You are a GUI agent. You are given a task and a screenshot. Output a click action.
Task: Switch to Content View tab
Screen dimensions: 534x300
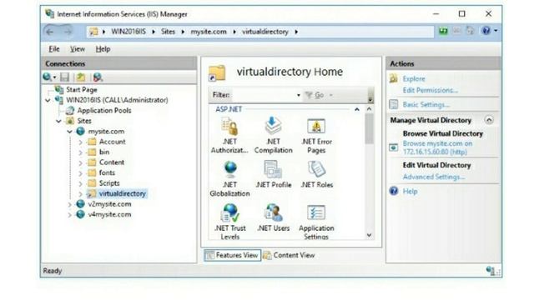pos(289,255)
